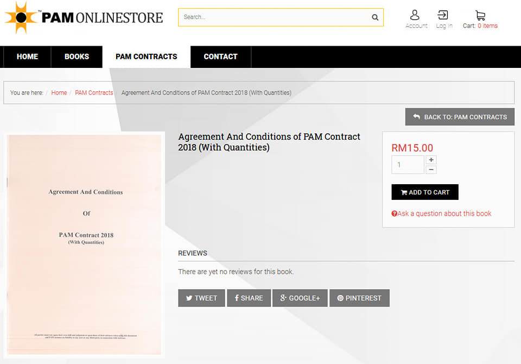Select the PAM Contracts tab
The width and height of the screenshot is (521, 364).
pyautogui.click(x=146, y=57)
